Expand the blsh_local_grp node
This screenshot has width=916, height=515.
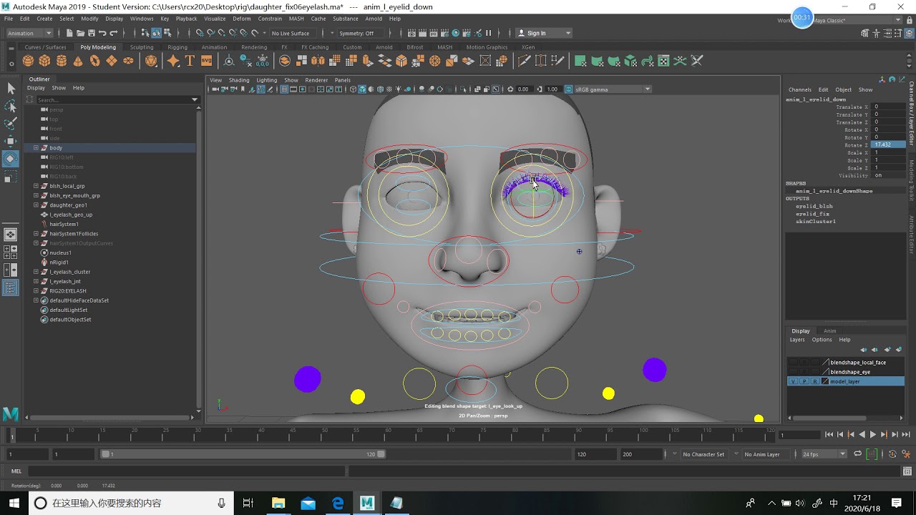coord(36,186)
